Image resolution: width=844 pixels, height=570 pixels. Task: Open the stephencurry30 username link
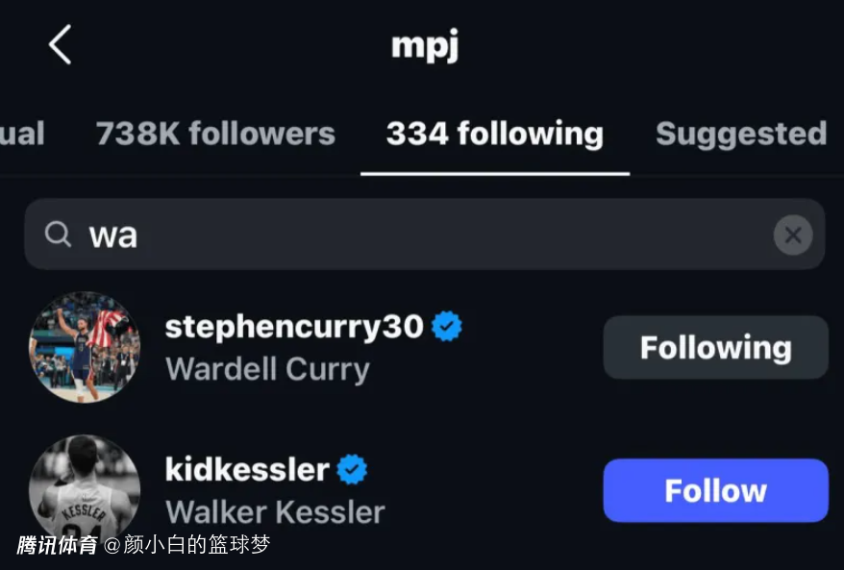tap(294, 327)
